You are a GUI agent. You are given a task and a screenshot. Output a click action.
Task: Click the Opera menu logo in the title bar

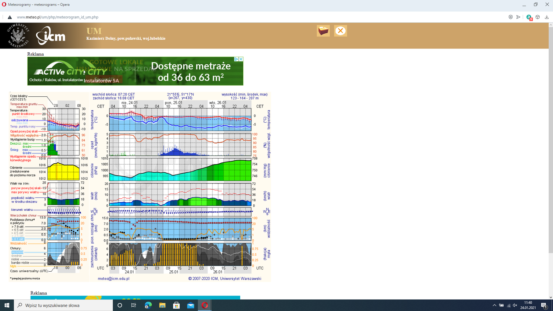[4, 4]
